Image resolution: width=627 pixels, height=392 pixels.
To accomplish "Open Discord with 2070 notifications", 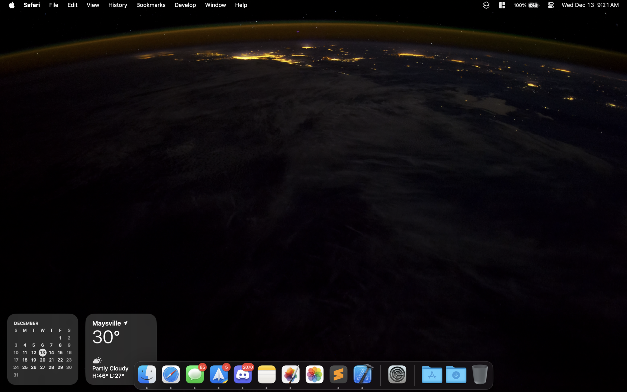I will pyautogui.click(x=243, y=374).
